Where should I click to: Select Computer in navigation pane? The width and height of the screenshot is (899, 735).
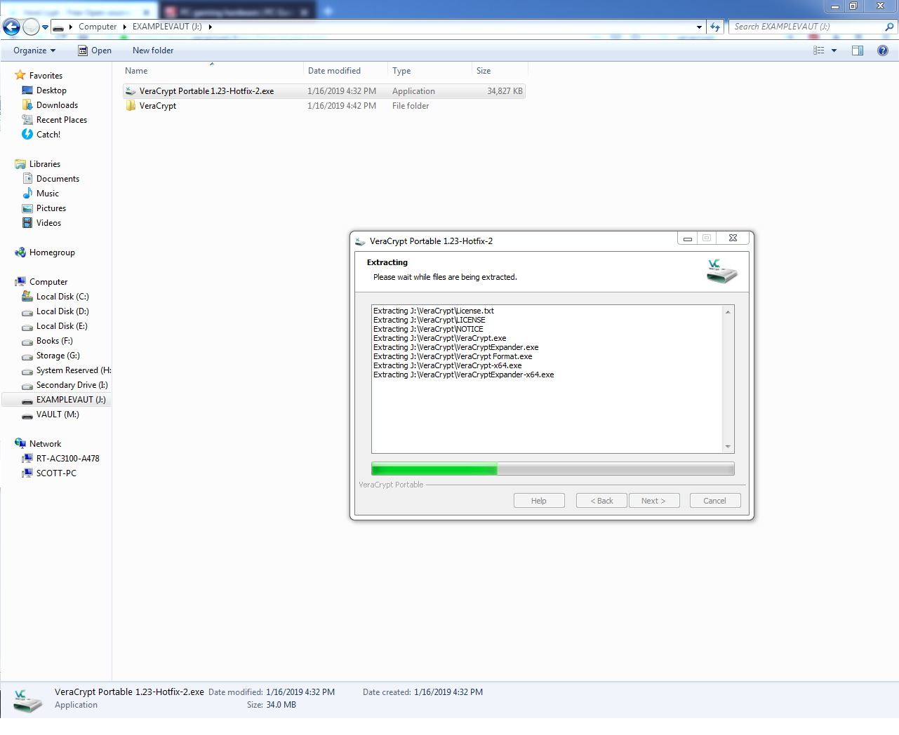[x=48, y=282]
